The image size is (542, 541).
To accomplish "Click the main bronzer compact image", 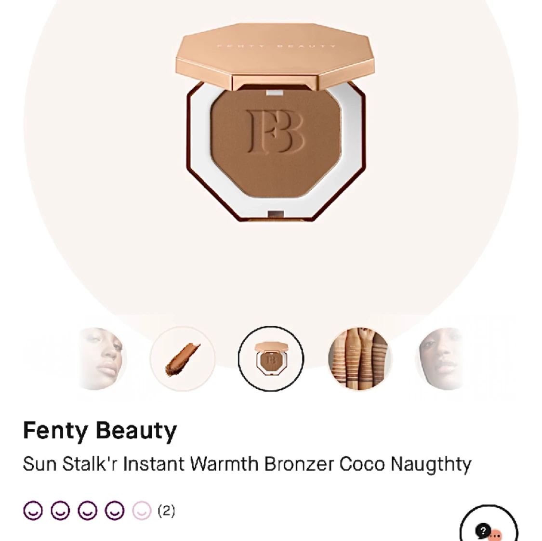I will pos(275,122).
